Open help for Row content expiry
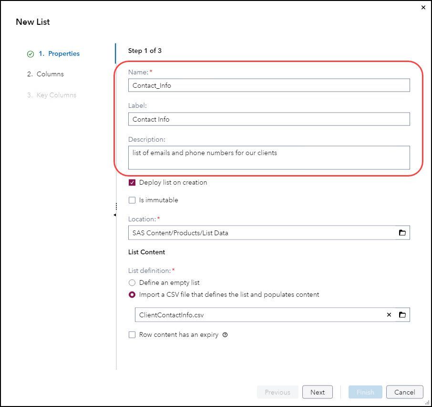 225,335
